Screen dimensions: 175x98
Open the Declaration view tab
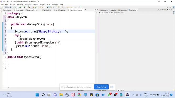[x=122, y=10]
